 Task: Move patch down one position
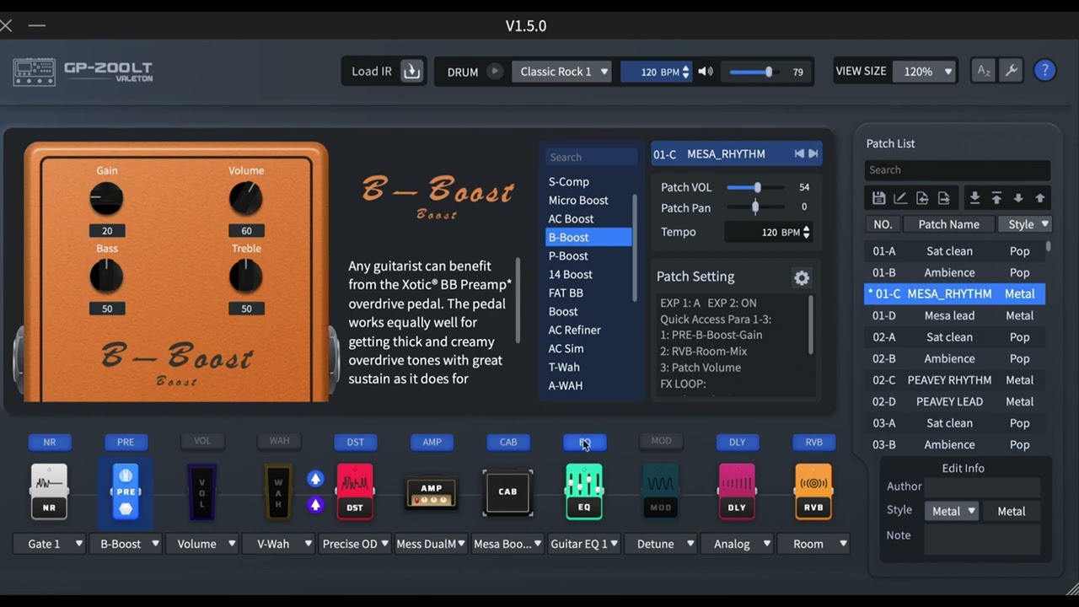point(1018,198)
